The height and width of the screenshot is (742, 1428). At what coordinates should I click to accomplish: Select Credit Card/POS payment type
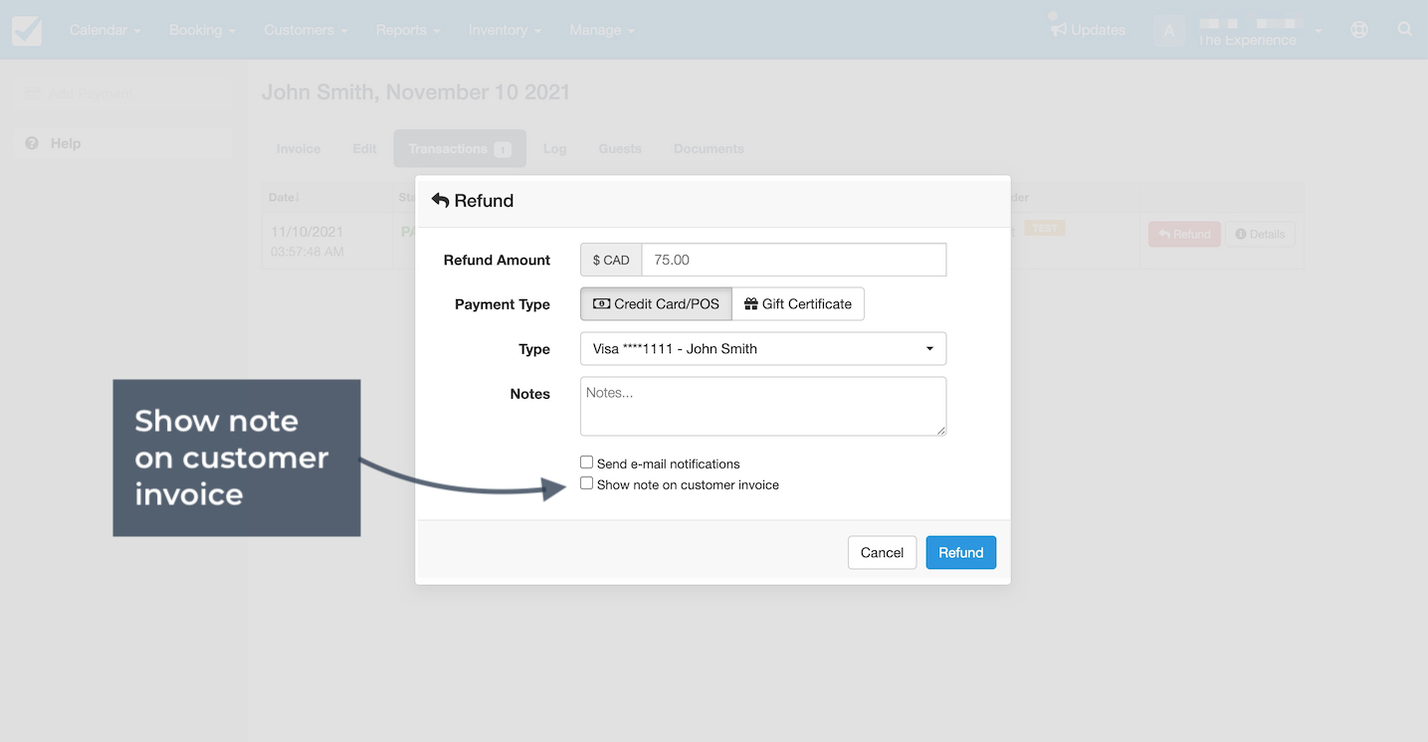(x=657, y=304)
